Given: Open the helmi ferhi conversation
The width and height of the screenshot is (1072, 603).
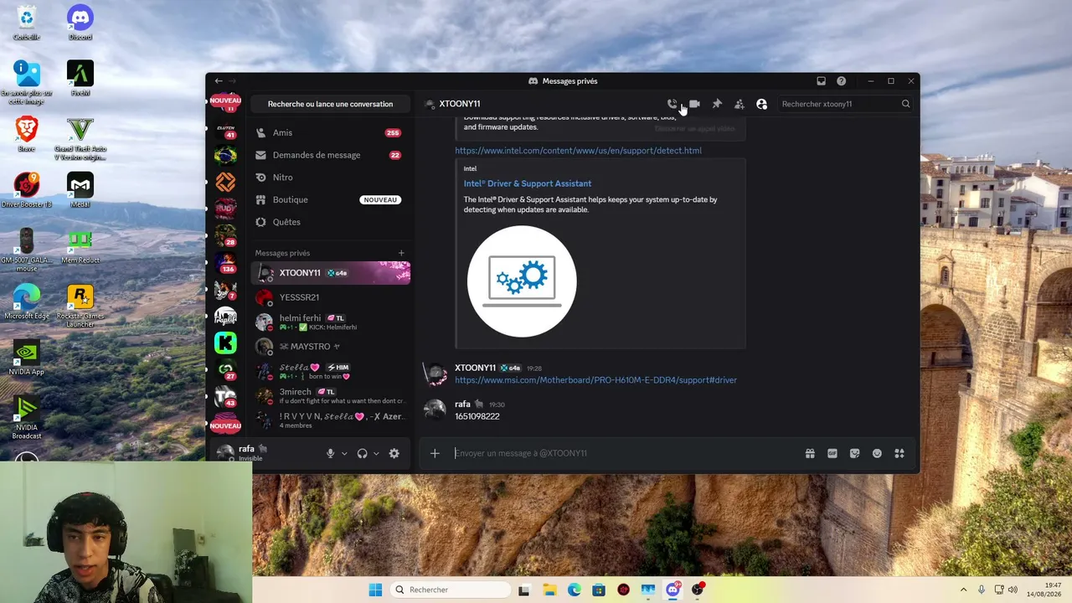Looking at the screenshot, I should [330, 322].
